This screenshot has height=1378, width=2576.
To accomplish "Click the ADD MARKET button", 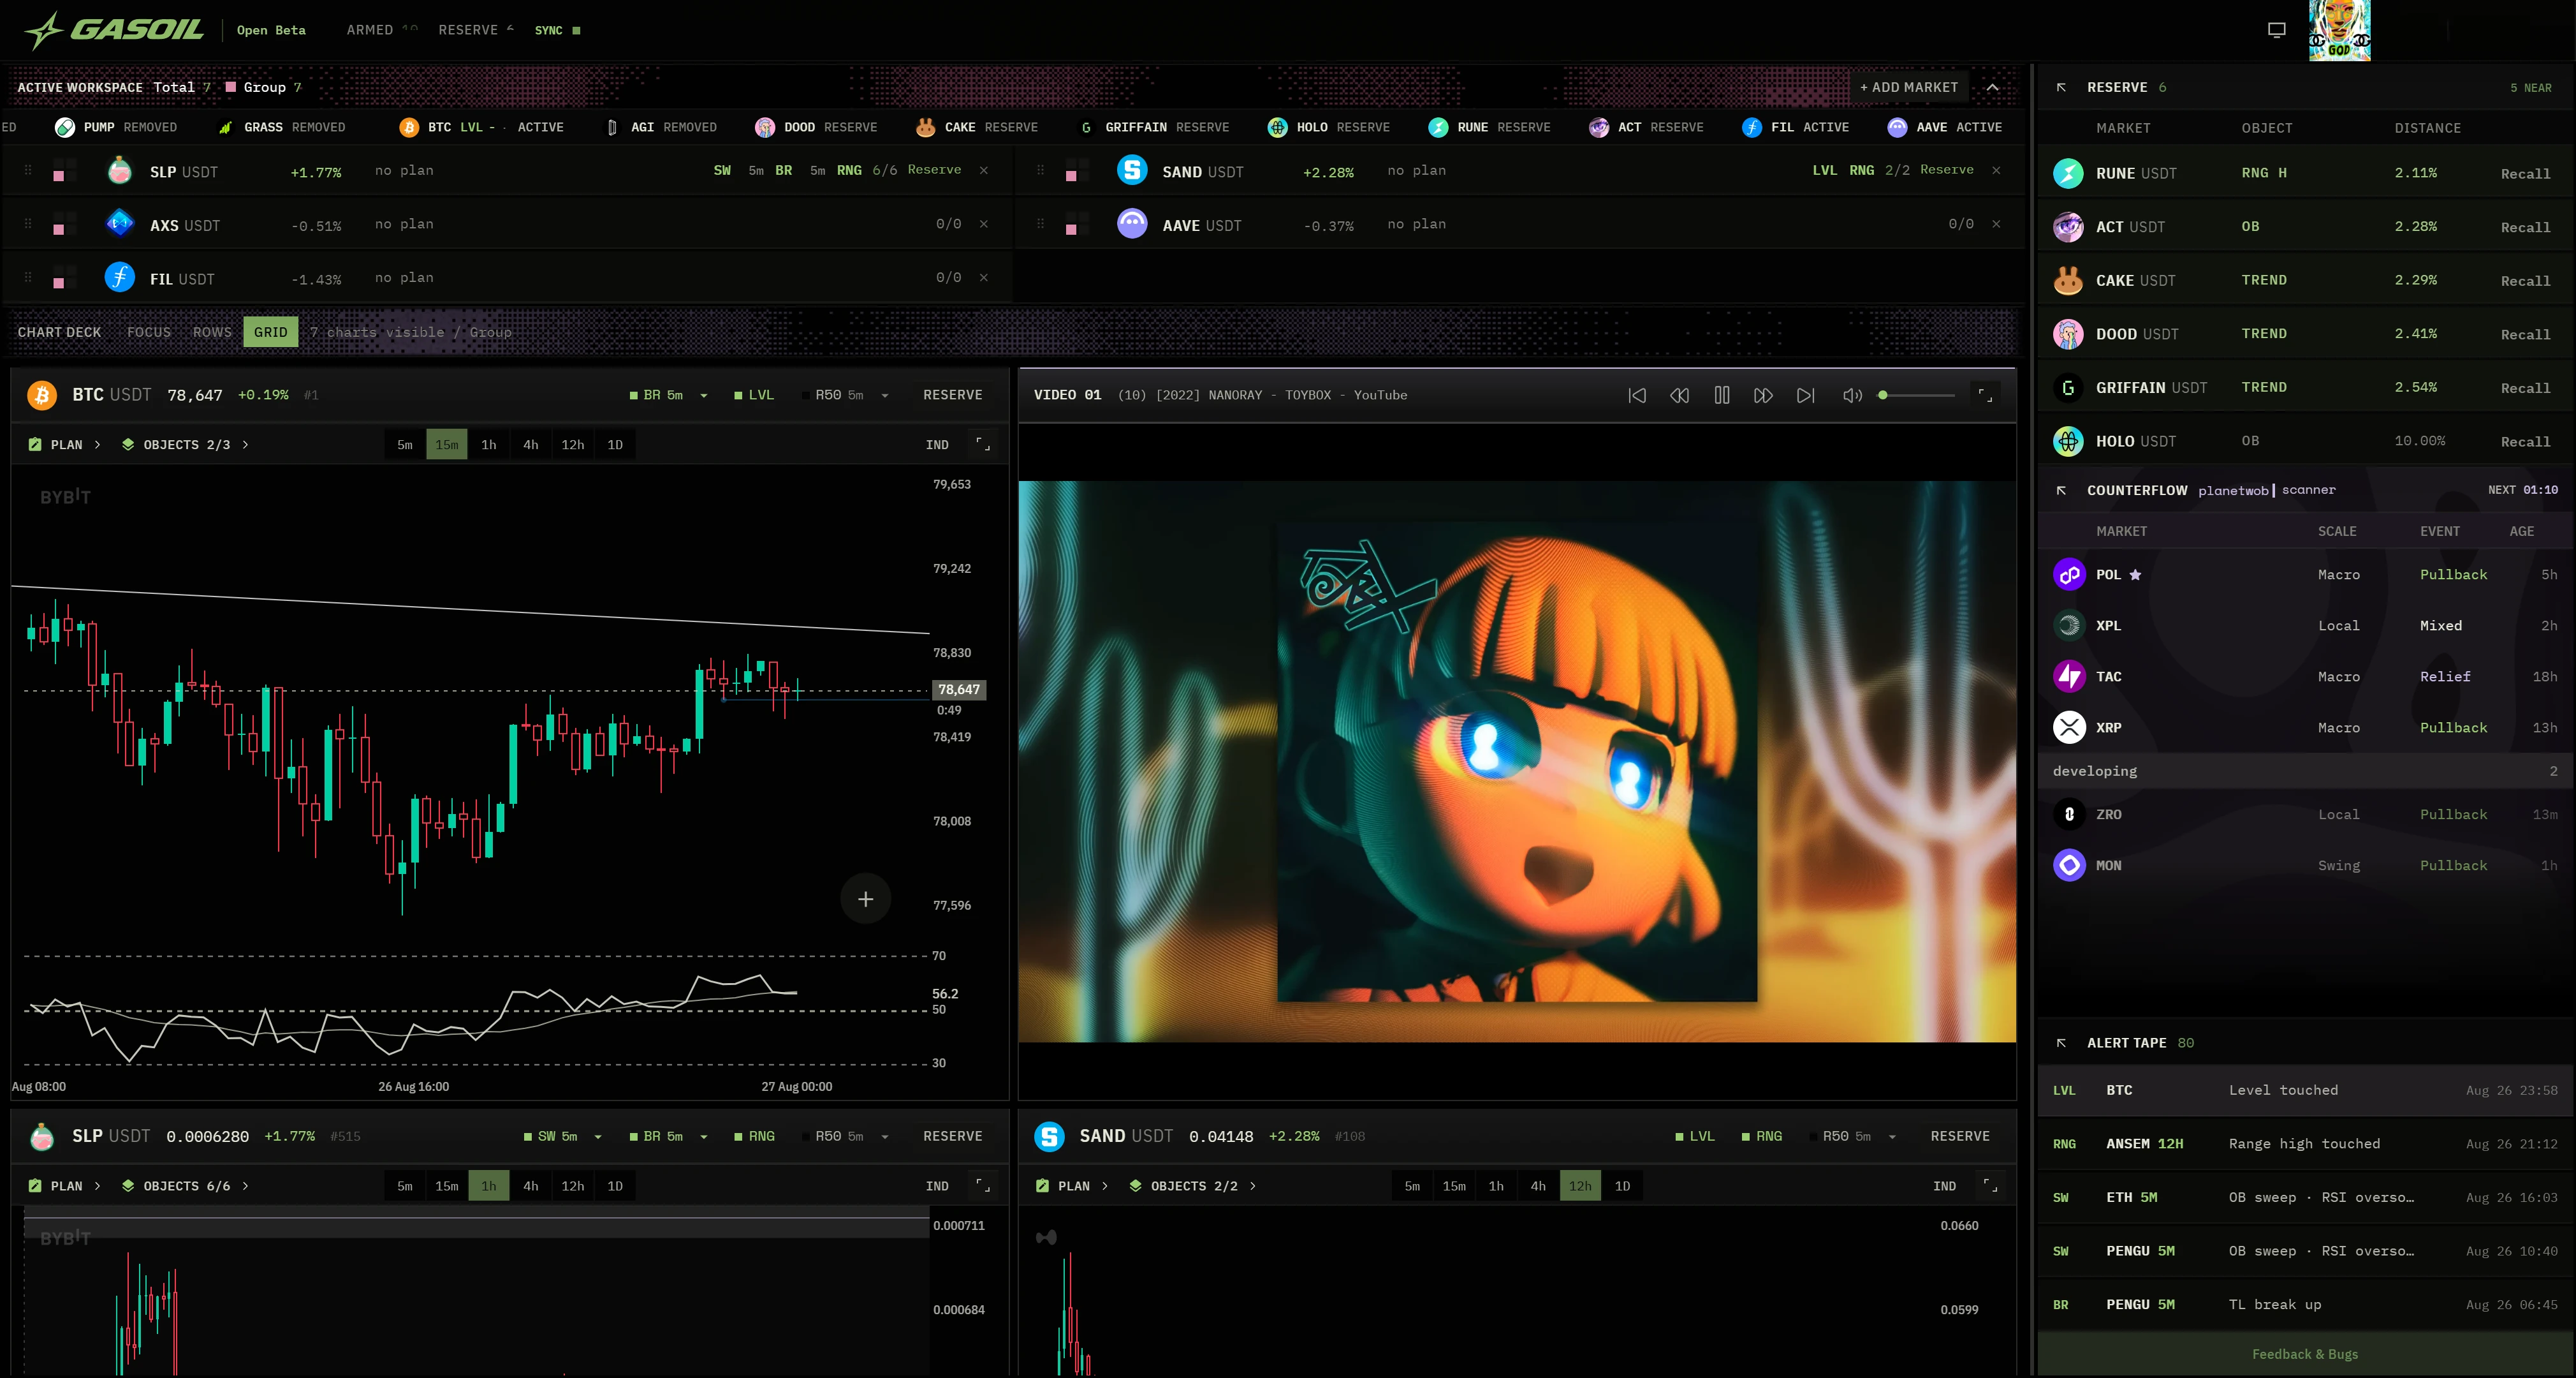I will (x=1909, y=87).
